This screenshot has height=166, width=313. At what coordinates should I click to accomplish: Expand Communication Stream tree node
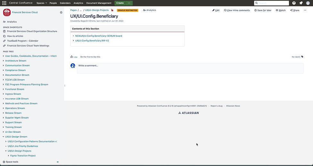pyautogui.click(x=4, y=66)
